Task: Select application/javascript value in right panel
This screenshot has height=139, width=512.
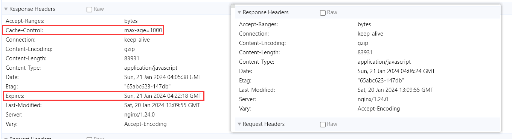Action: pos(384,62)
